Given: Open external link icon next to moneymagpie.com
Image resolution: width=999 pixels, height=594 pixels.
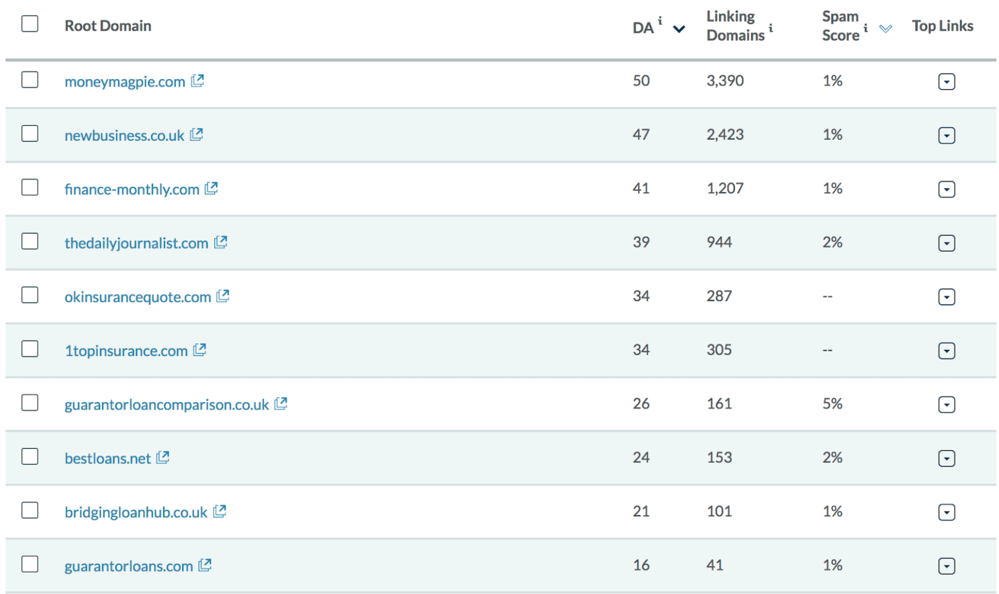Looking at the screenshot, I should pos(197,80).
